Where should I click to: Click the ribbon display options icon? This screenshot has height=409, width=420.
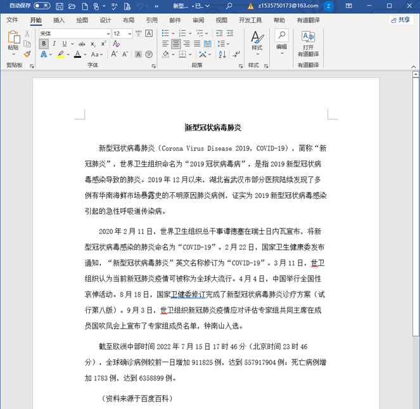pos(348,6)
